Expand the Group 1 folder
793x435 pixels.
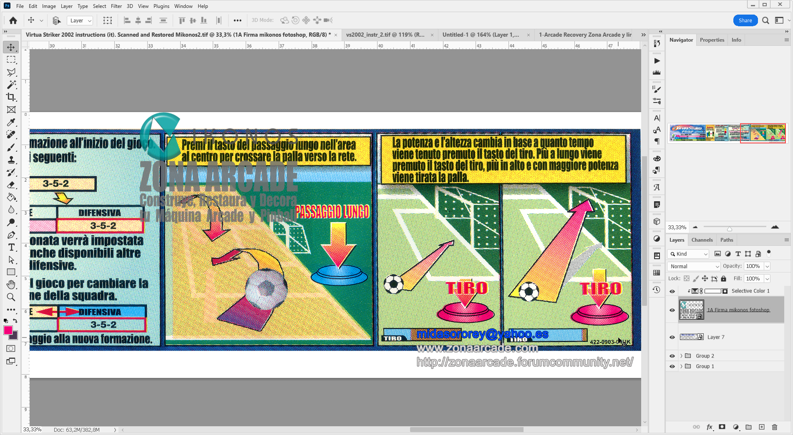681,366
